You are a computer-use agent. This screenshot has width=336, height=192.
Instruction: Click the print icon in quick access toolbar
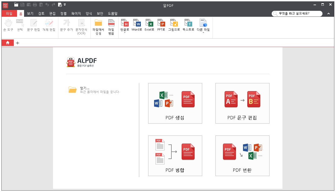click(35, 5)
